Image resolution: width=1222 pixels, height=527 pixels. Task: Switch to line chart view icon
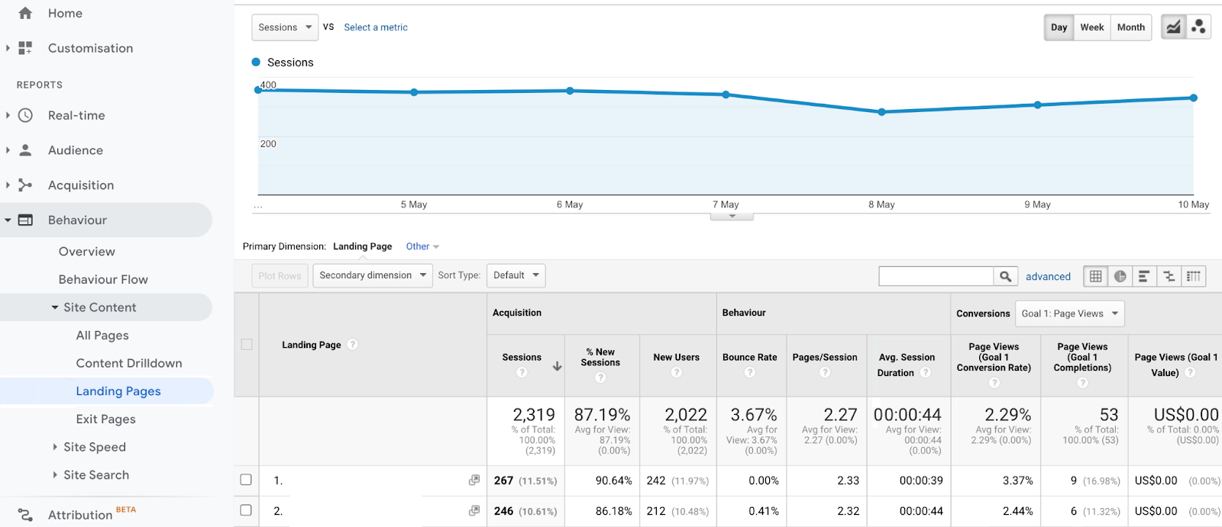1173,27
